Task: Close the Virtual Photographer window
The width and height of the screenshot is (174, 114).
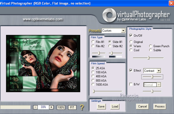Action: click(171, 3)
